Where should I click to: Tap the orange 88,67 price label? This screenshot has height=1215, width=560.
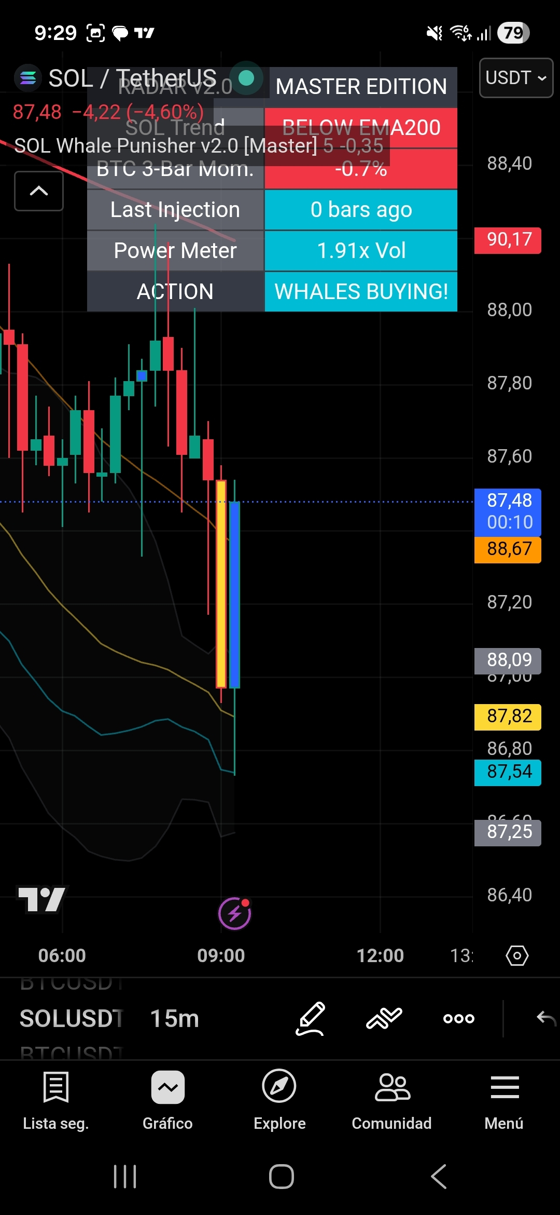coord(508,549)
